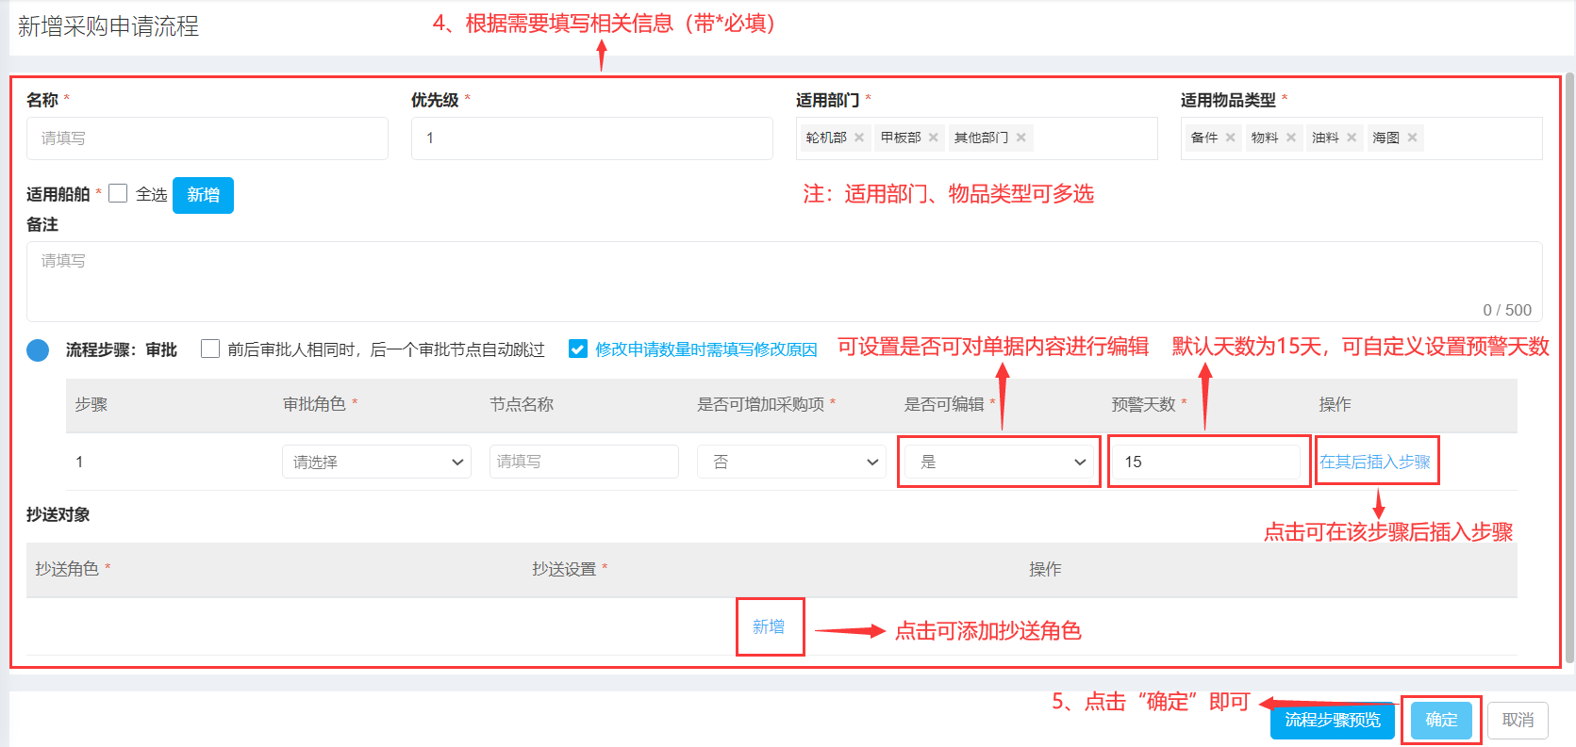Click the 其他部门 tag text
The height and width of the screenshot is (747, 1576).
981,138
